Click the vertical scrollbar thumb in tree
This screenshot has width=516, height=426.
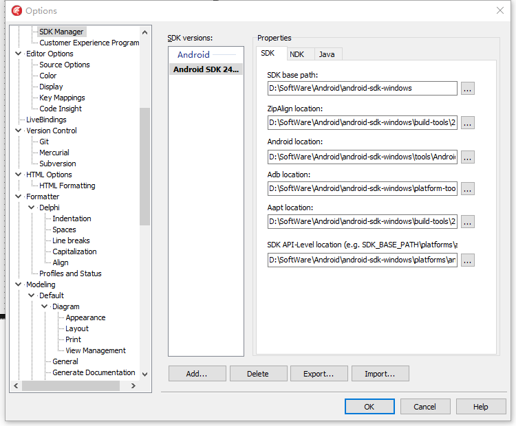coord(144,166)
